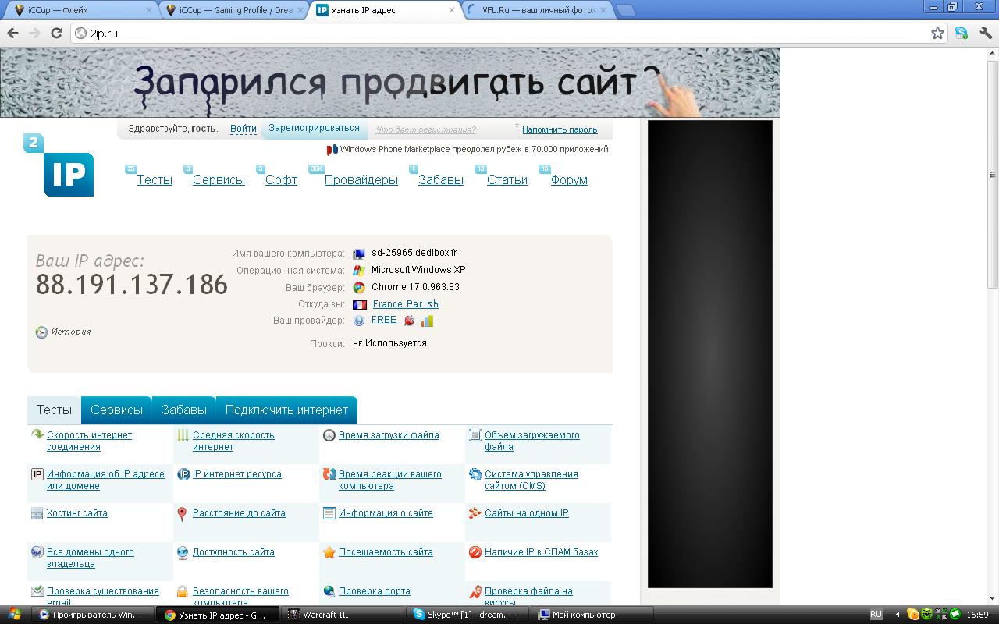Click the 'Войти' login link
The image size is (999, 624).
[244, 129]
